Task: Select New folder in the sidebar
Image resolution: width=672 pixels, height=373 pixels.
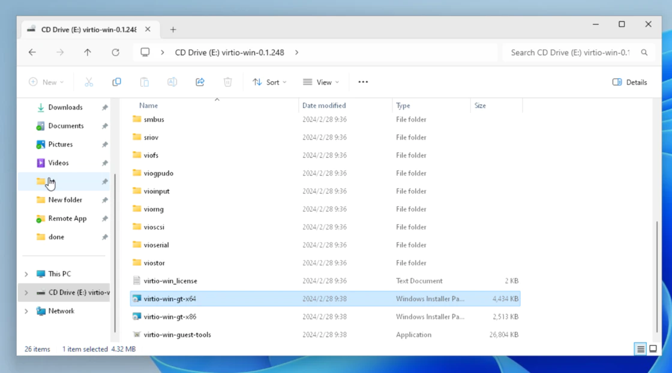Action: [x=65, y=200]
